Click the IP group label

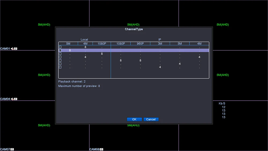pyautogui.click(x=160, y=39)
